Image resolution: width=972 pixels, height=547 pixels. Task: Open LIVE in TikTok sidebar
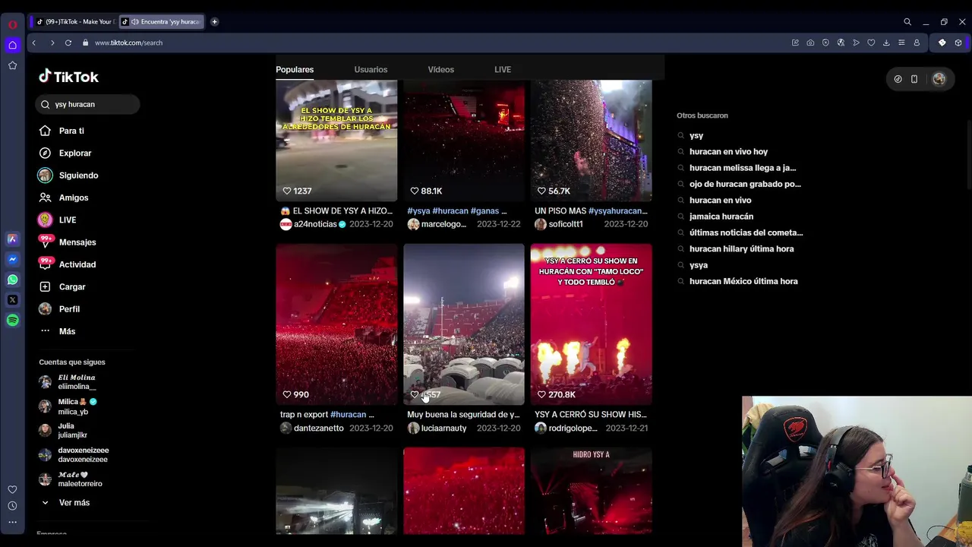click(68, 220)
